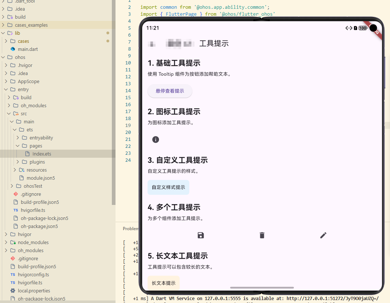The height and width of the screenshot is (303, 390).
Task: Collapse the src folder
Action: (x=9, y=113)
